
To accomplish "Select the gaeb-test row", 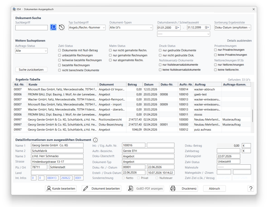I will click(x=132, y=94).
